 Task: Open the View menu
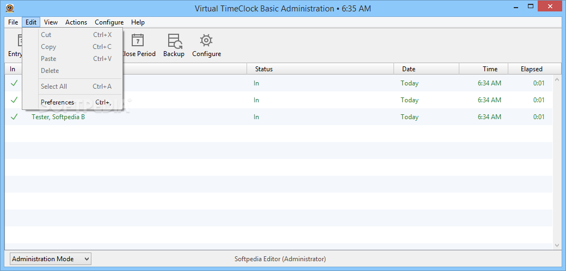(51, 22)
